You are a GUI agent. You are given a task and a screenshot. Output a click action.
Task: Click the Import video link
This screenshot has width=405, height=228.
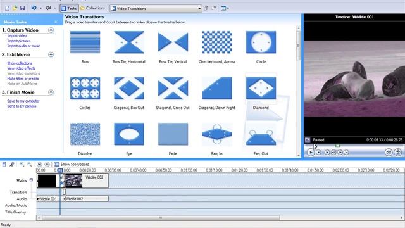coord(17,36)
